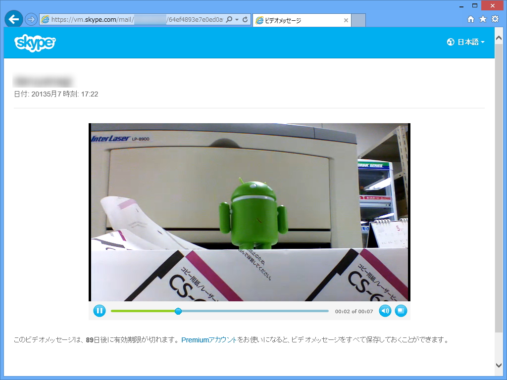The width and height of the screenshot is (507, 380).
Task: Click the Skype reply icon in the player
Action: pos(401,311)
